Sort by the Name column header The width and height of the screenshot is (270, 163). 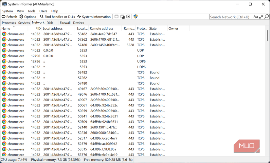coord(14,28)
